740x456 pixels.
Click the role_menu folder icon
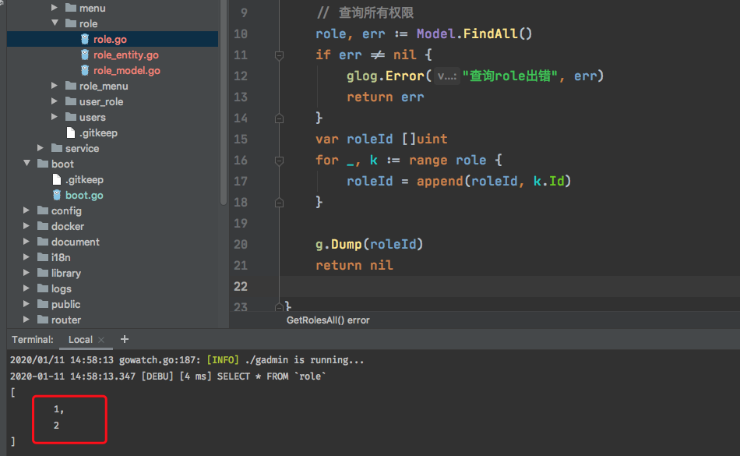click(x=71, y=86)
